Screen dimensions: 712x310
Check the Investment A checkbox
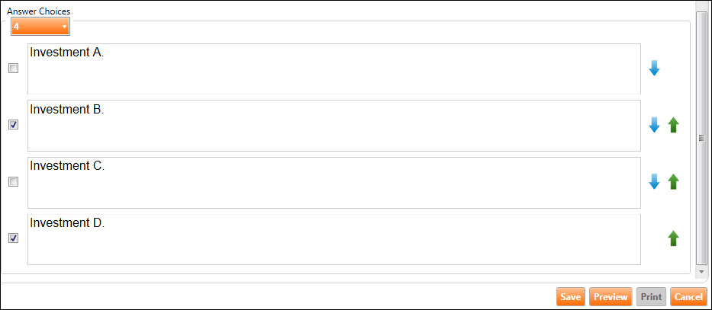click(x=13, y=69)
